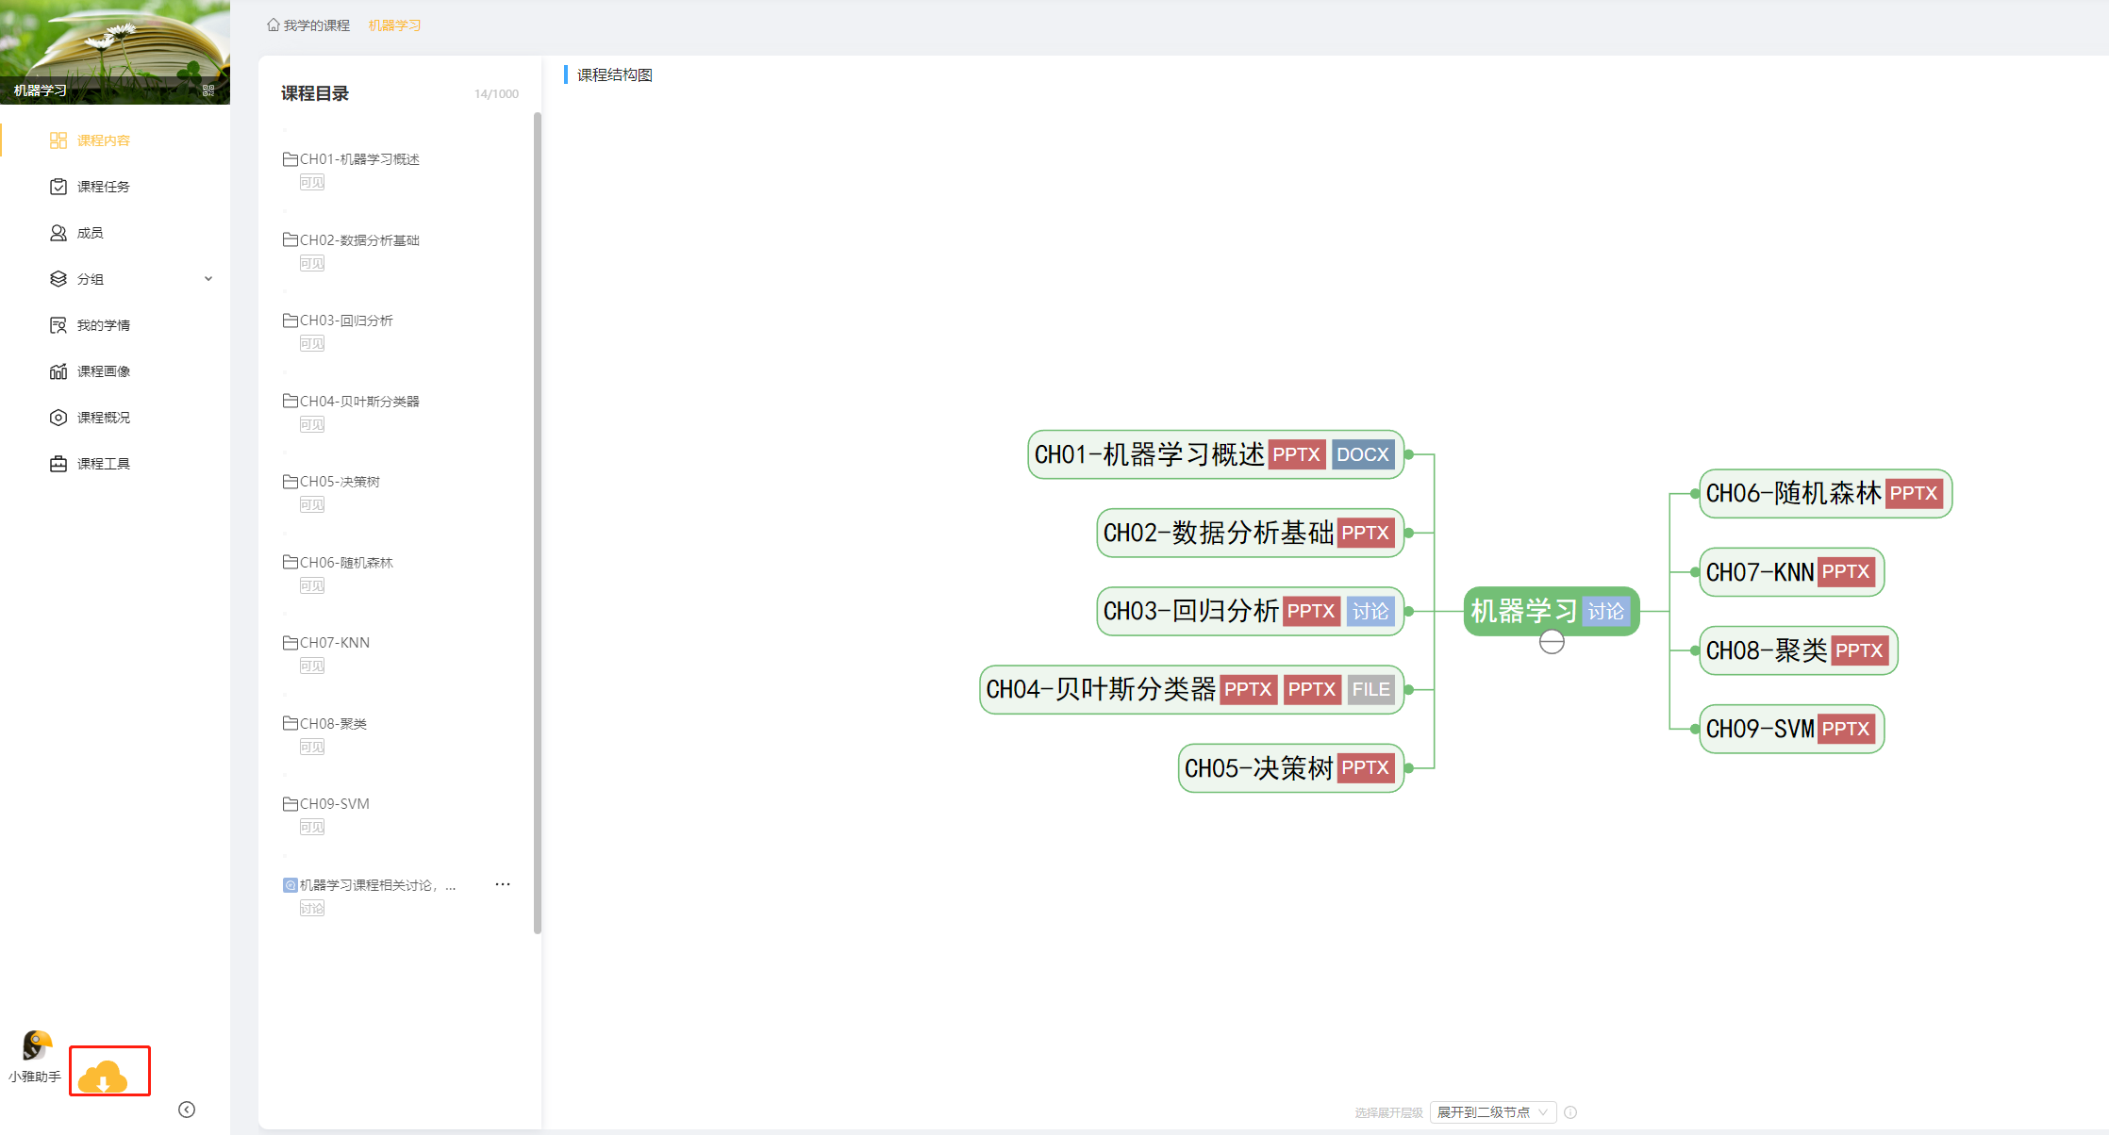Open the folder CH05-决策树 in catalog

click(340, 482)
